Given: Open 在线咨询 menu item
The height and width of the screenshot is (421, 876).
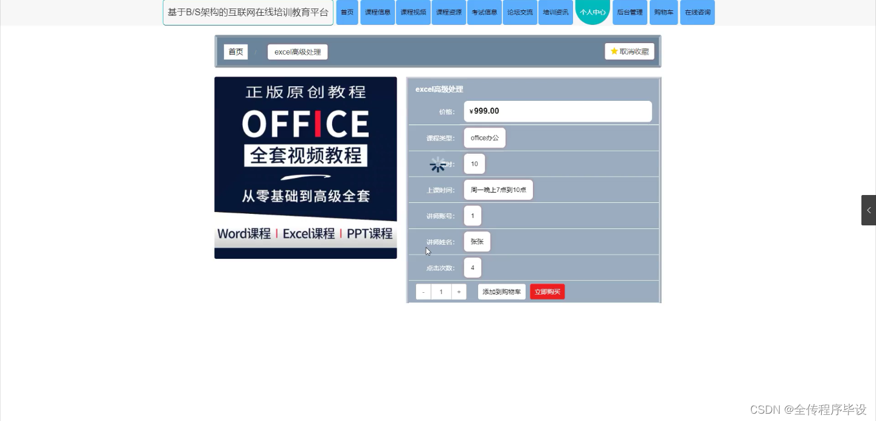Looking at the screenshot, I should click(697, 12).
